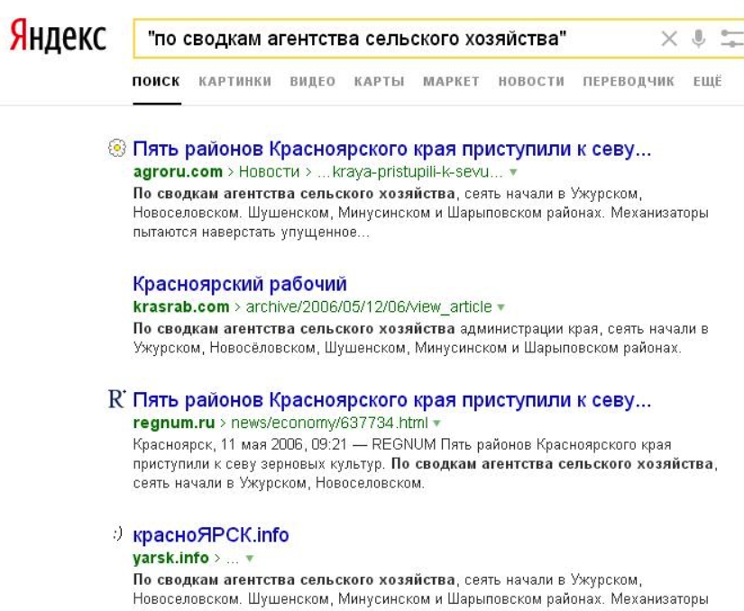Click the yarsk.info result favicon
Image resolution: width=744 pixels, height=611 pixels.
(120, 535)
